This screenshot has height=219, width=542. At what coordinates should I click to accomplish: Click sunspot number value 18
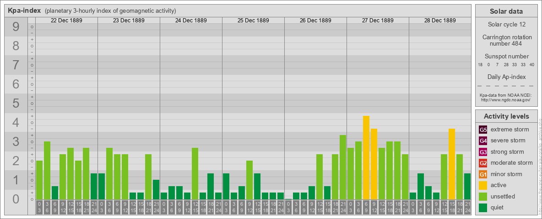click(480, 65)
